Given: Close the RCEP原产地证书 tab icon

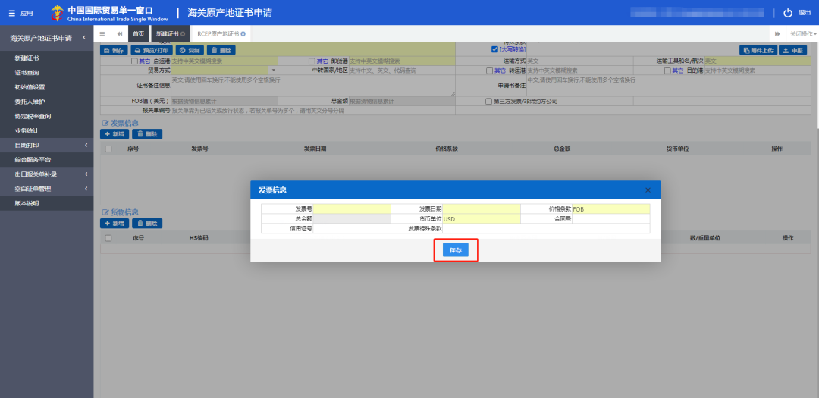Looking at the screenshot, I should (x=243, y=34).
